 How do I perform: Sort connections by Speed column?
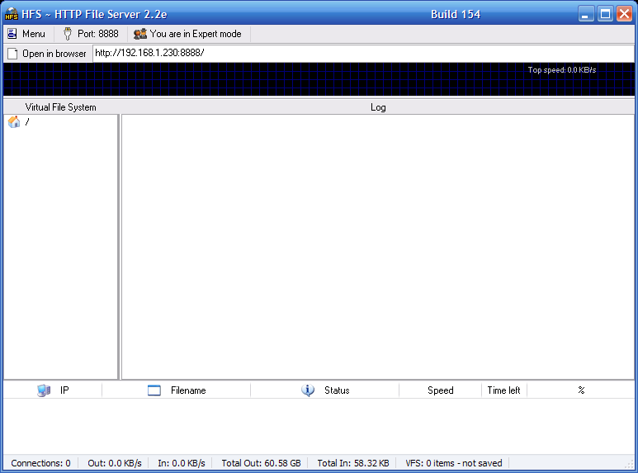click(440, 390)
